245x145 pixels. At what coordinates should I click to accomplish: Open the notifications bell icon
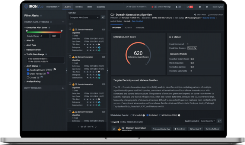pyautogui.click(x=176, y=7)
